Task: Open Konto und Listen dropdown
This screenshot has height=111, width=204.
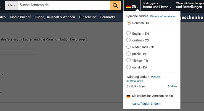Action: click(x=157, y=7)
